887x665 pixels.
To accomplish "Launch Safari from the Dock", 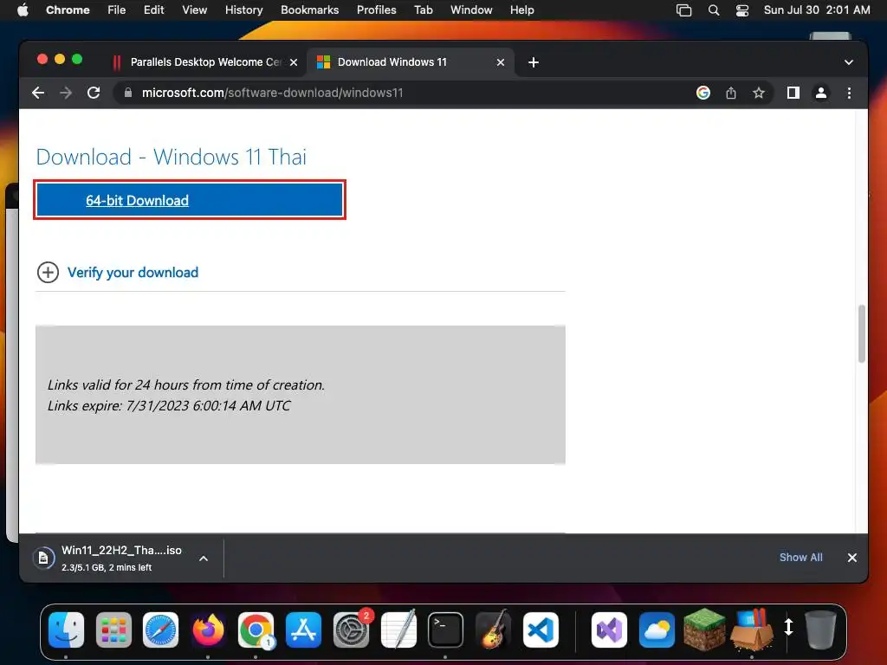I will tap(160, 630).
